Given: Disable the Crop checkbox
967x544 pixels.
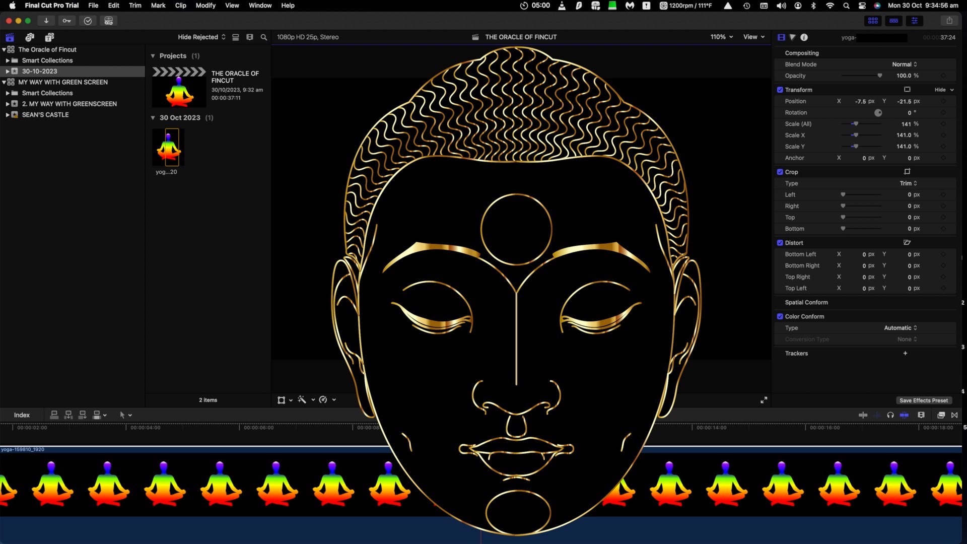Looking at the screenshot, I should 780,172.
